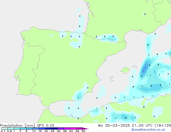Pick the 5–10 mm legend color swatch
Image resolution: width=171 pixels, height=132 pixels.
coord(29,128)
